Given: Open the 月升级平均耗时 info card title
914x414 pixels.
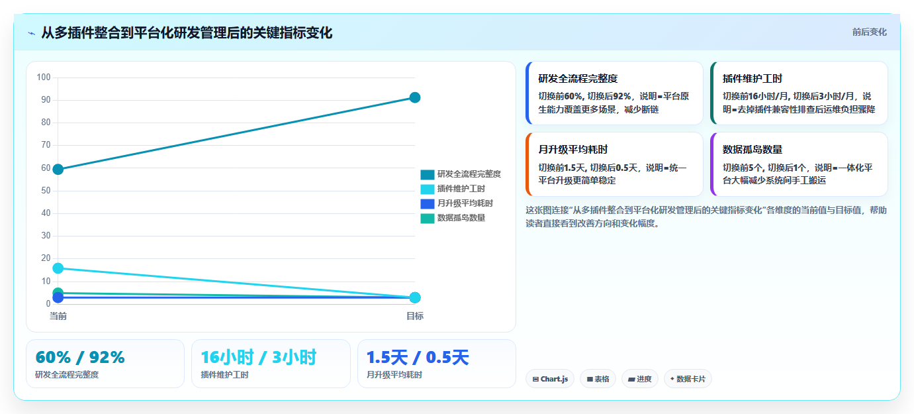Looking at the screenshot, I should click(573, 149).
